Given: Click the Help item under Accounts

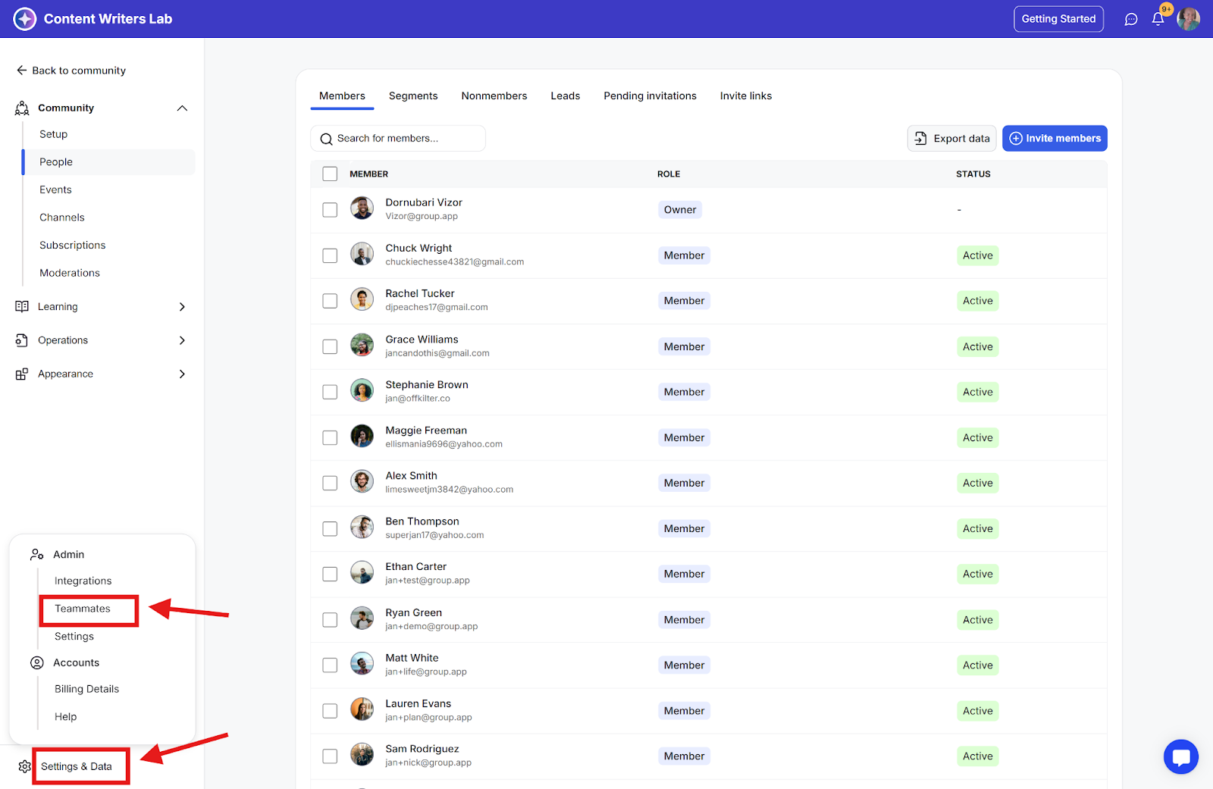Looking at the screenshot, I should (x=66, y=717).
